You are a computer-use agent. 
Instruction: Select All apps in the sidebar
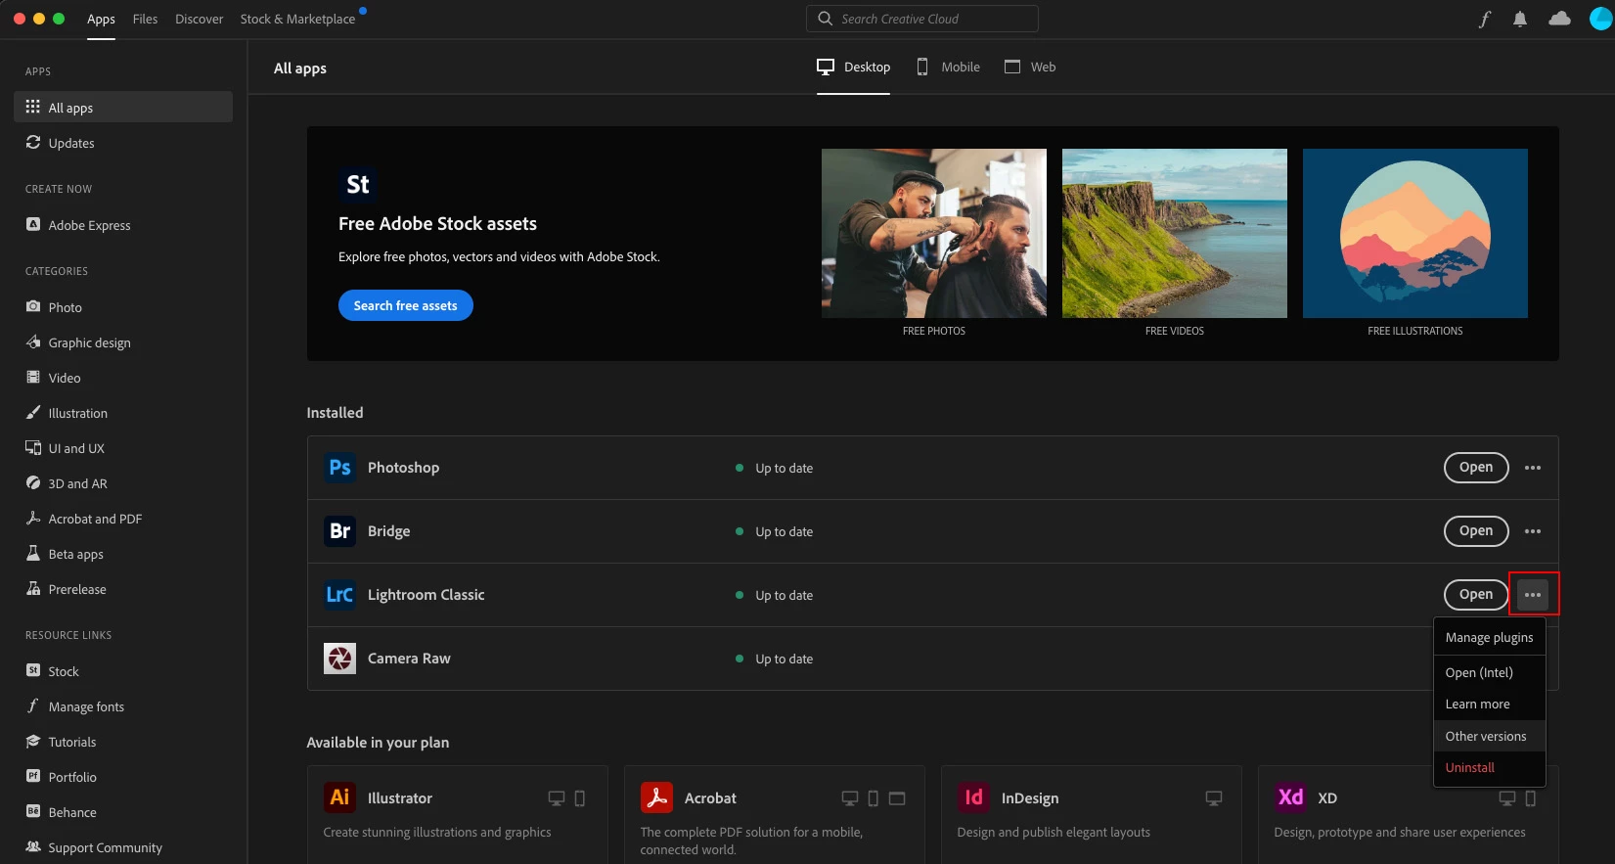(x=123, y=108)
